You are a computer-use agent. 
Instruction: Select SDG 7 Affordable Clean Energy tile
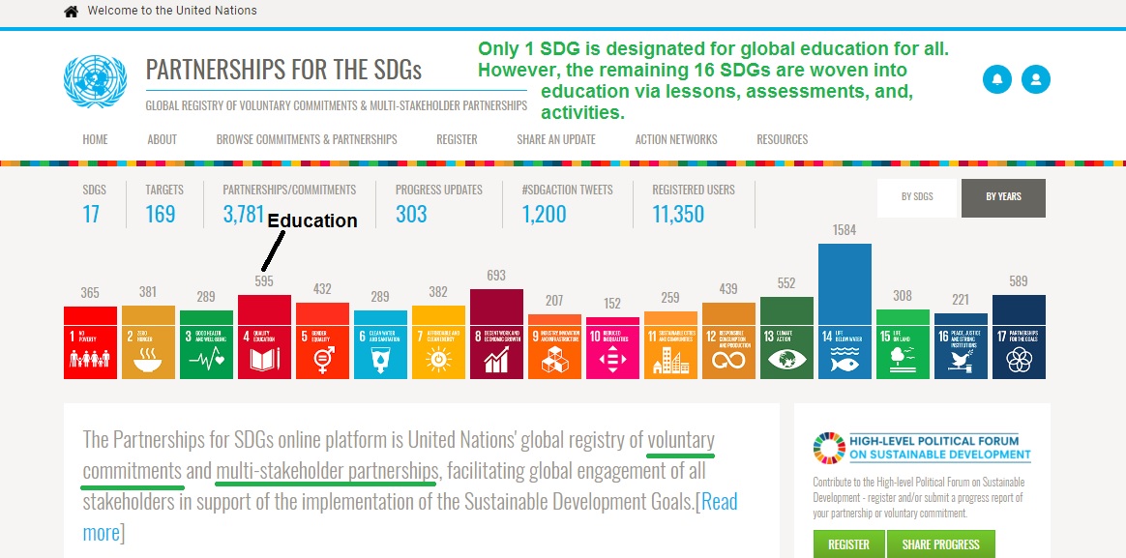coord(438,351)
